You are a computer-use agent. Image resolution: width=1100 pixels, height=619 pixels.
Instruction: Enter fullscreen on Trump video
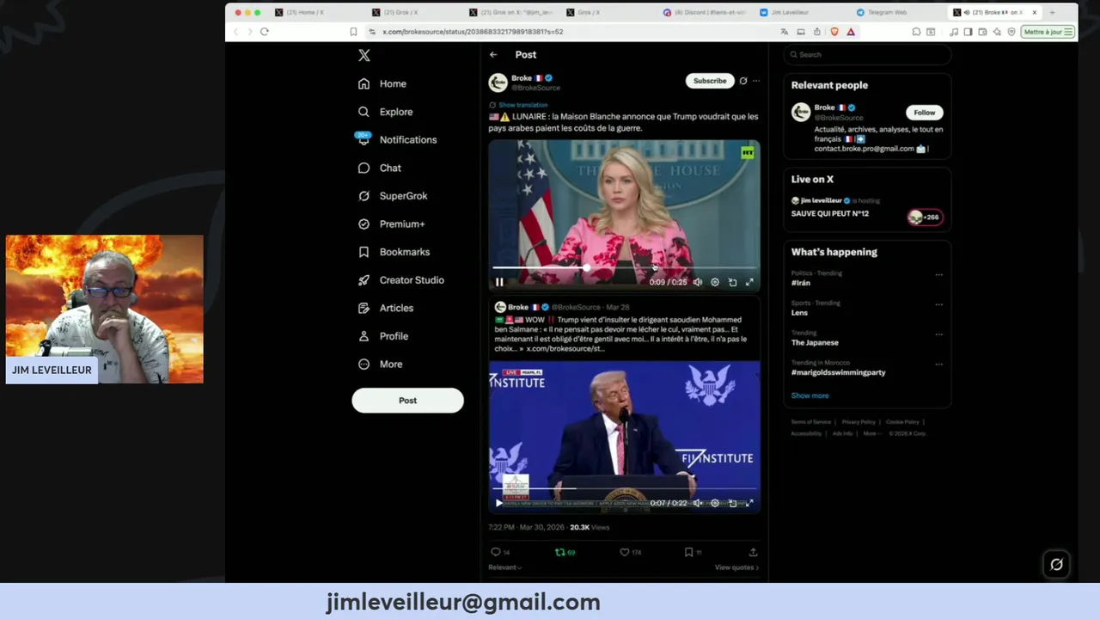[749, 503]
